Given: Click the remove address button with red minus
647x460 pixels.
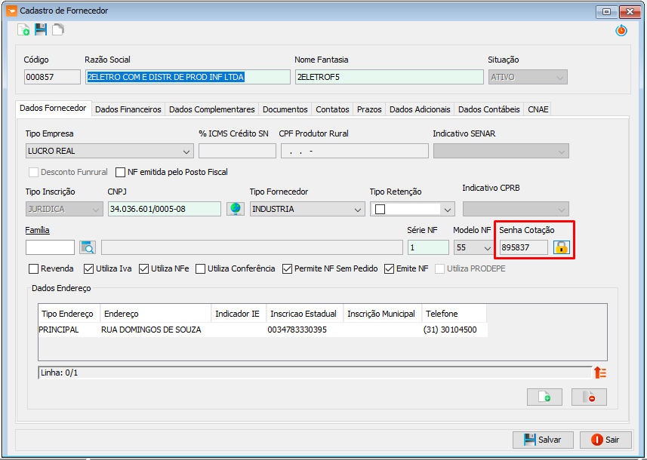Looking at the screenshot, I should coord(589,397).
